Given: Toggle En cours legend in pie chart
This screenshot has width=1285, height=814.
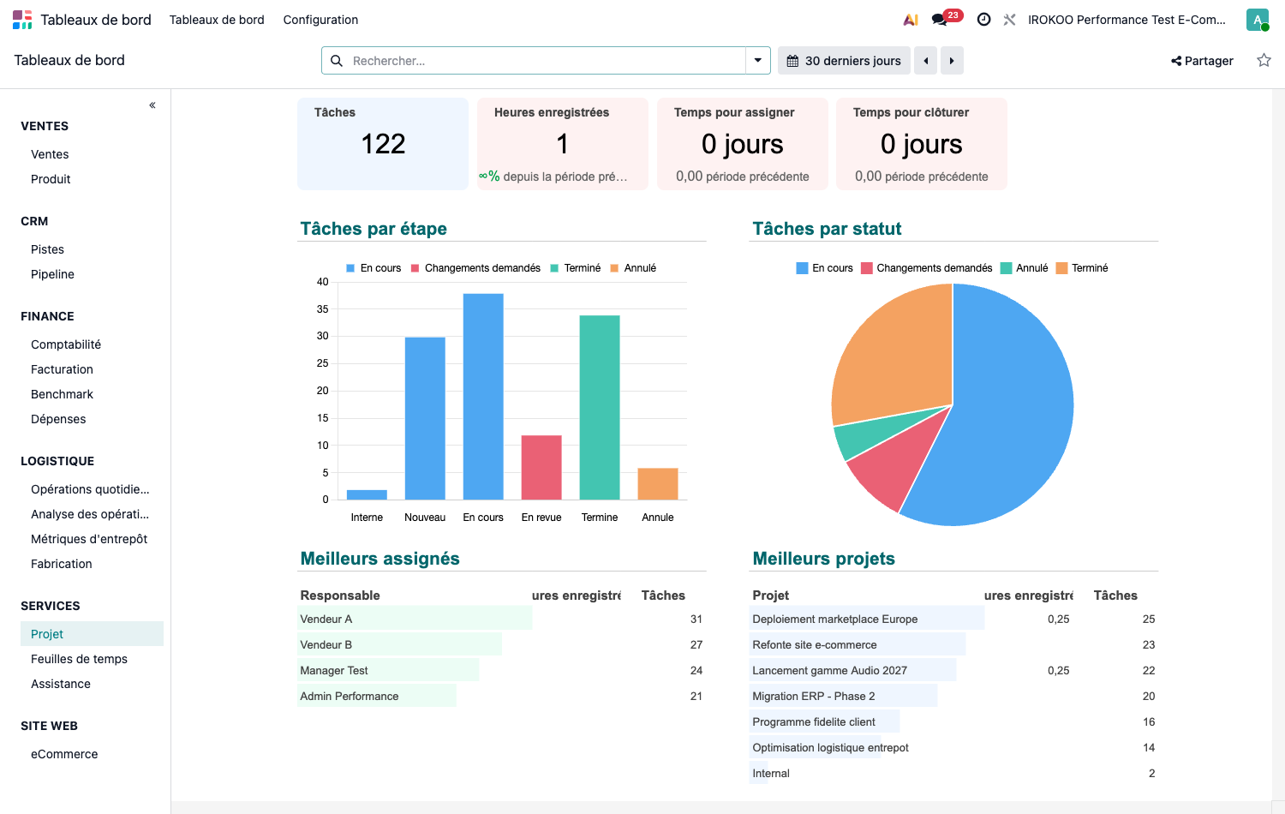Looking at the screenshot, I should point(824,268).
